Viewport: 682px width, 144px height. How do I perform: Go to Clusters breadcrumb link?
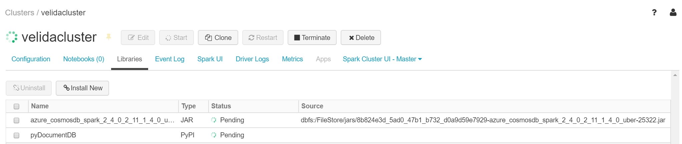tap(20, 13)
